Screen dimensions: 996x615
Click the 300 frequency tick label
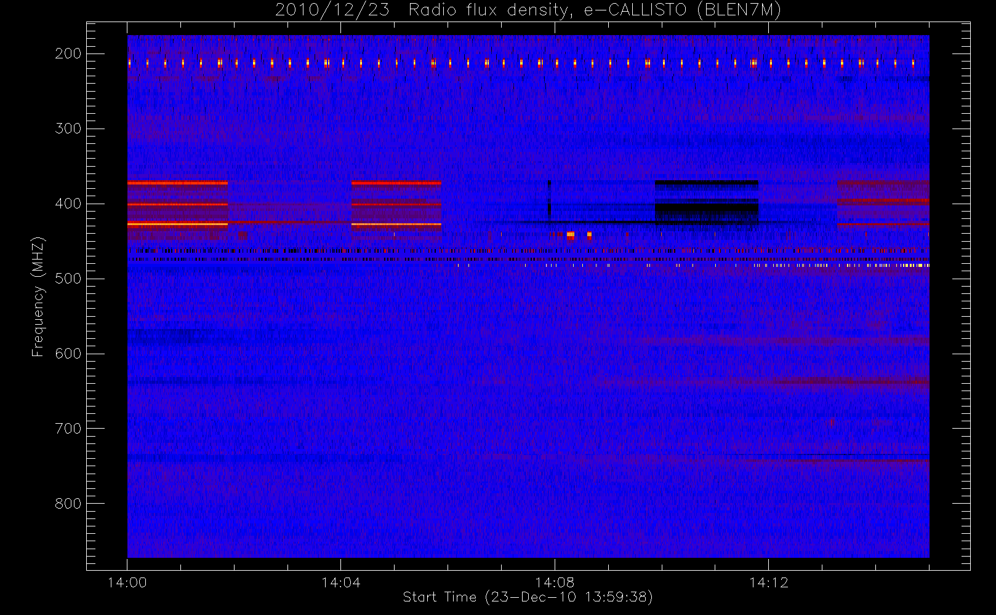pyautogui.click(x=68, y=129)
